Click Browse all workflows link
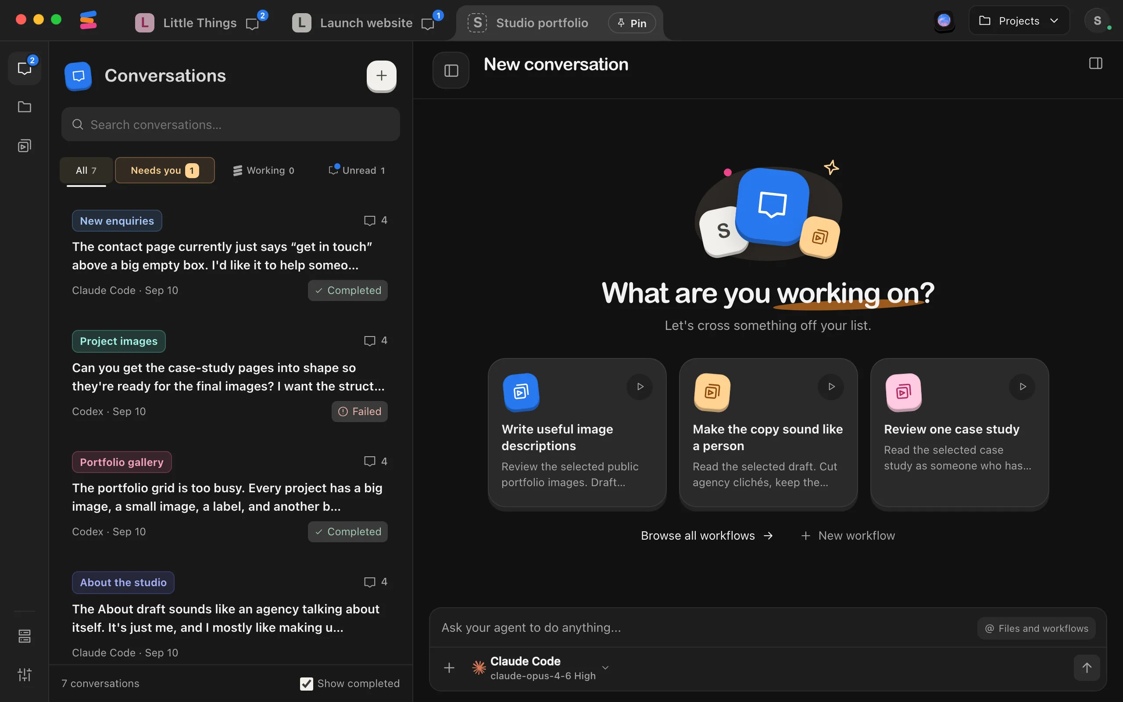The image size is (1123, 702). coord(707,536)
